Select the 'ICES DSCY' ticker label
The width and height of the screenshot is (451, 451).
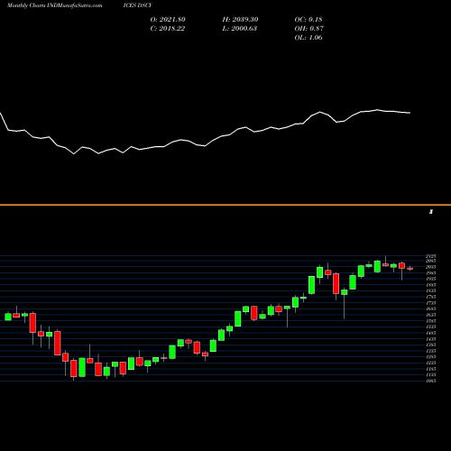coord(138,5)
